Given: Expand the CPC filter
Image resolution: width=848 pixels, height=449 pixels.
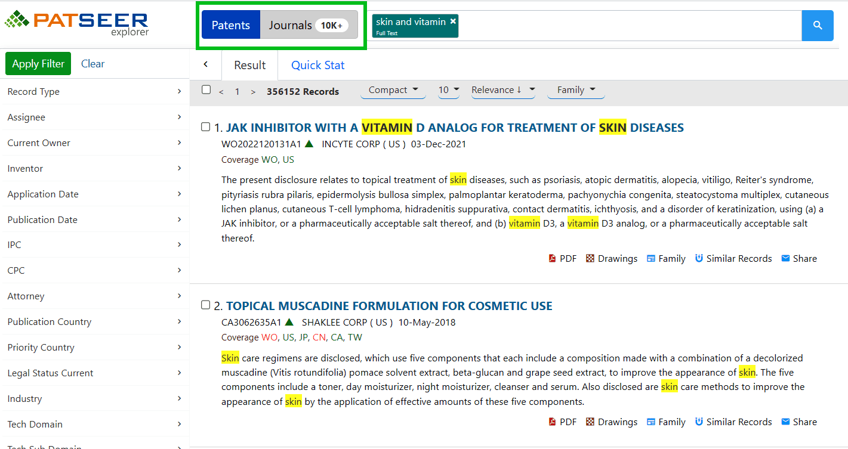Looking at the screenshot, I should (94, 271).
